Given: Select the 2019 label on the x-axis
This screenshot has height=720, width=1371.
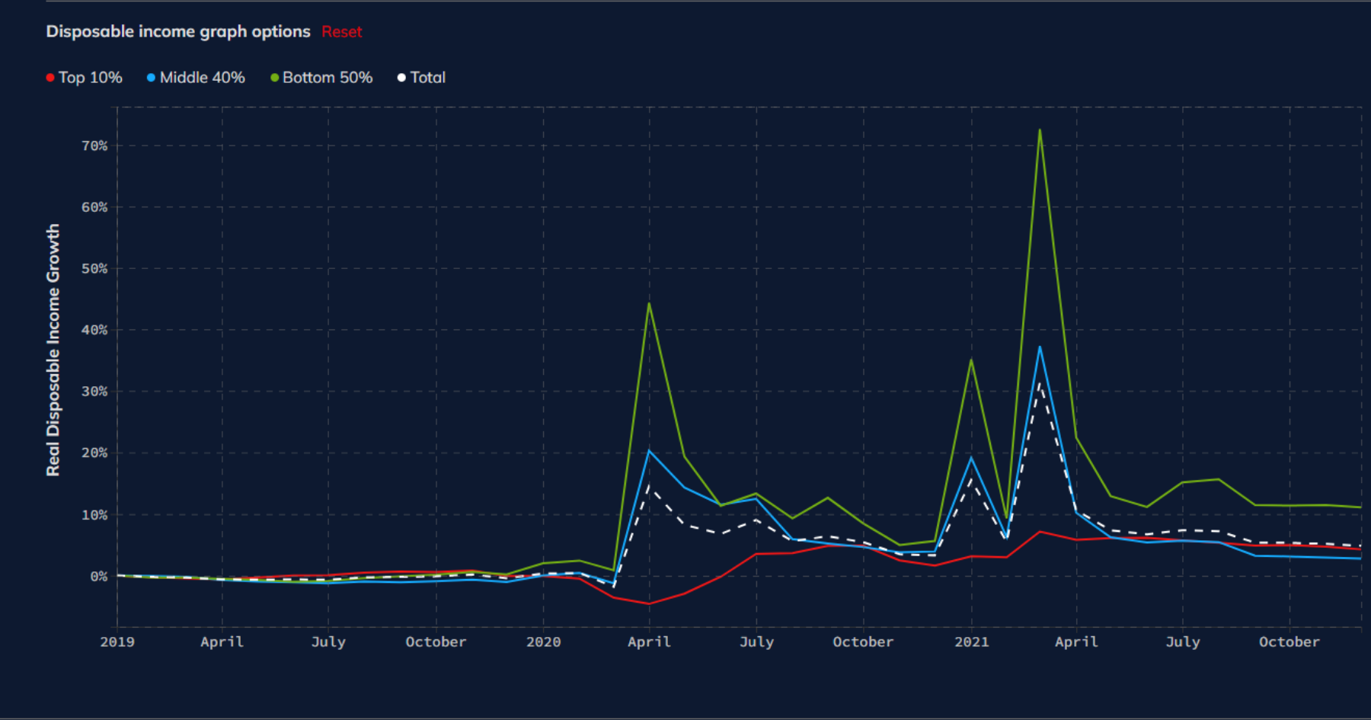Looking at the screenshot, I should click(117, 642).
